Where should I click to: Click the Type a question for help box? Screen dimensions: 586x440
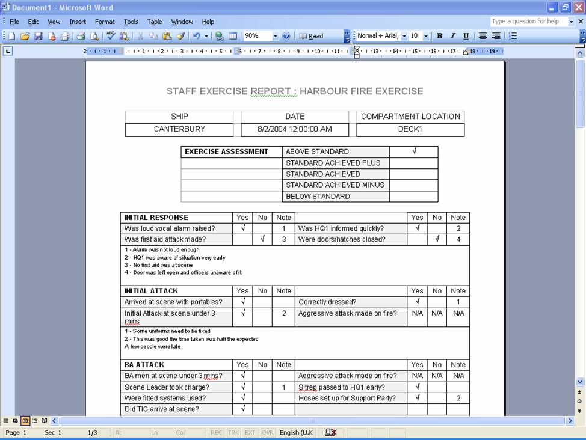point(528,22)
